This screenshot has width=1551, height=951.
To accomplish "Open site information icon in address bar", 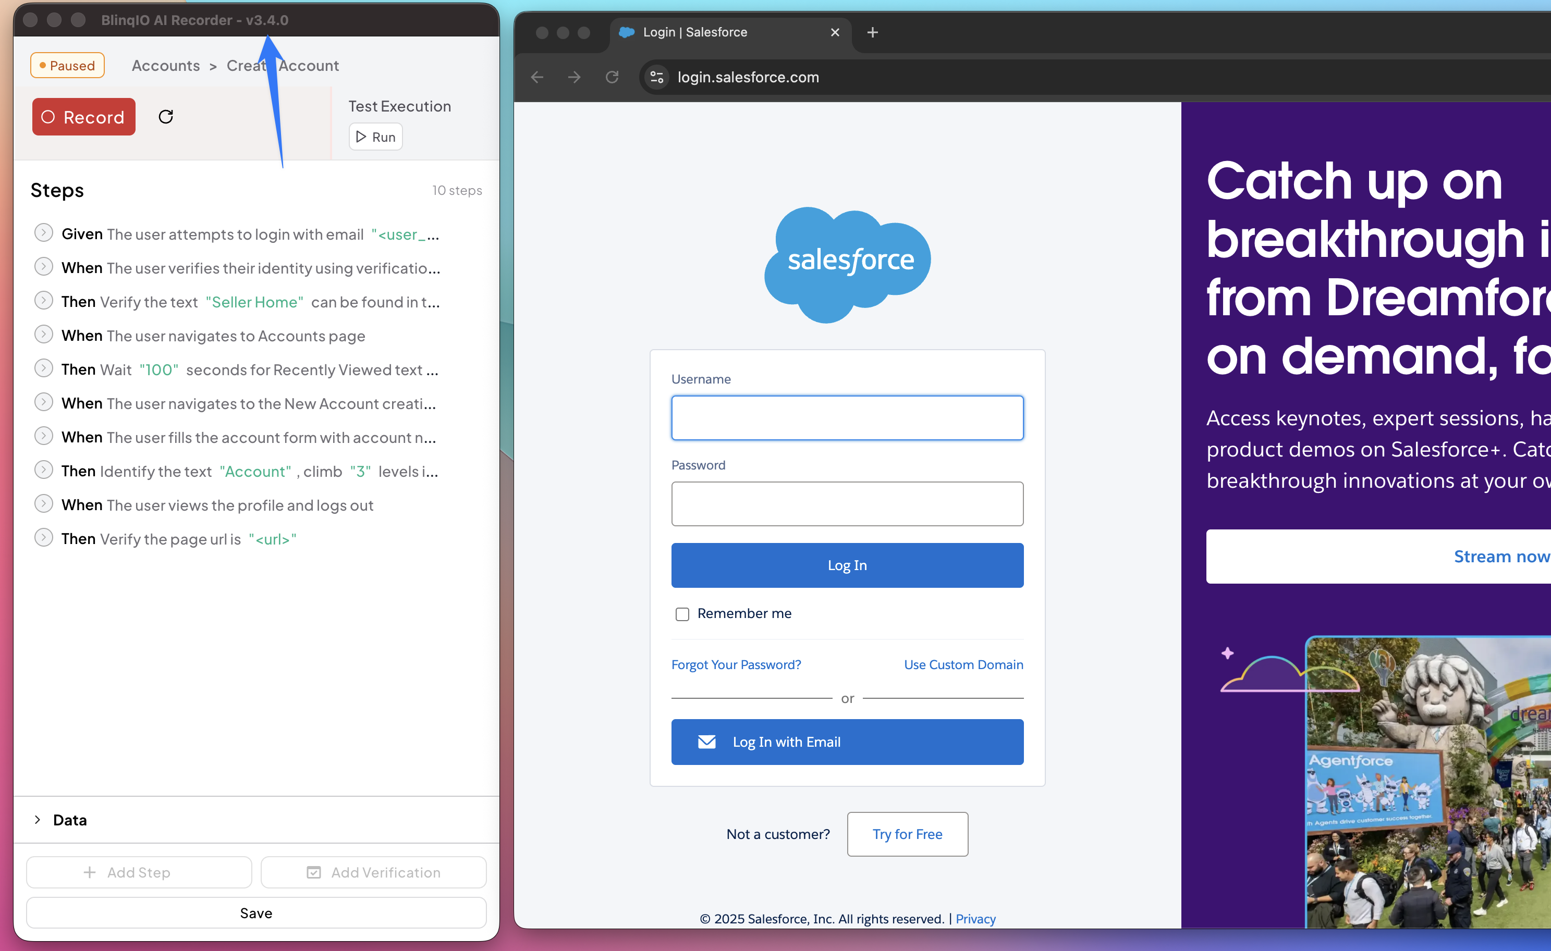I will point(656,77).
